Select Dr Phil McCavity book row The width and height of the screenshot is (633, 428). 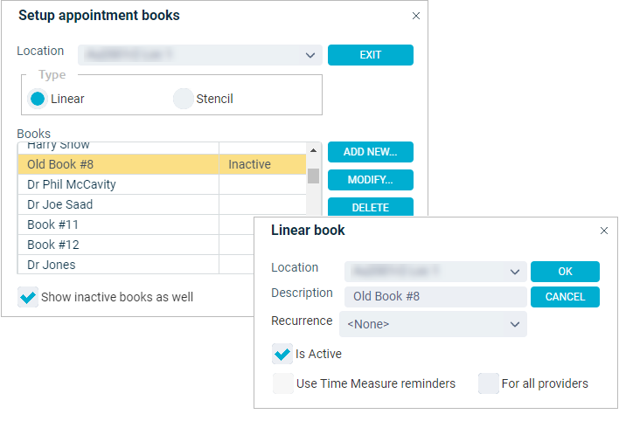tap(162, 184)
